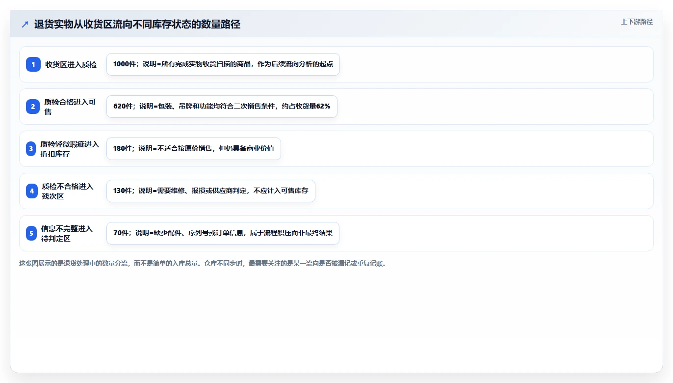
Task: Click step number 4 badge
Action: (32, 191)
